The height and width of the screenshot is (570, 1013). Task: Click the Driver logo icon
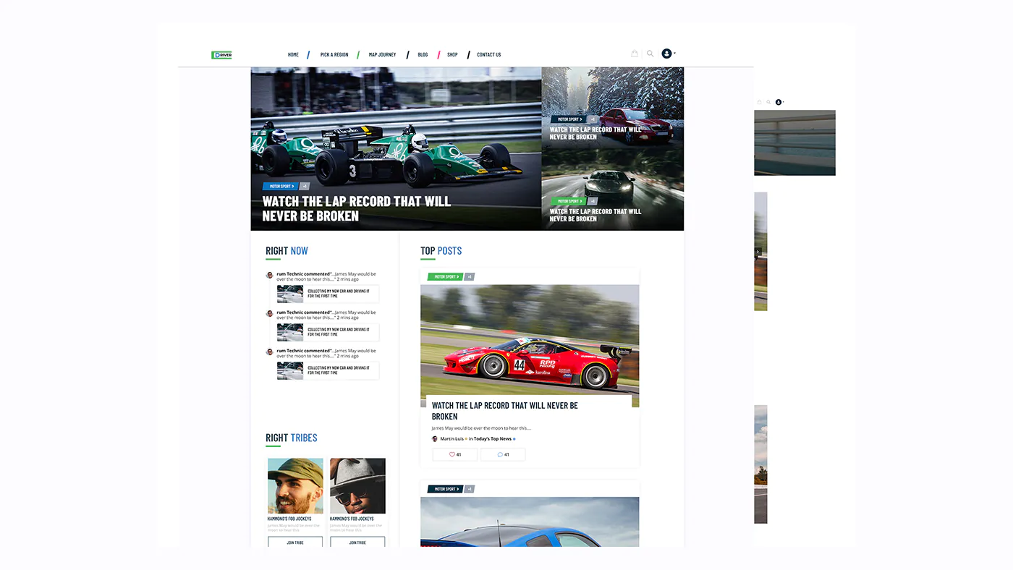[221, 53]
